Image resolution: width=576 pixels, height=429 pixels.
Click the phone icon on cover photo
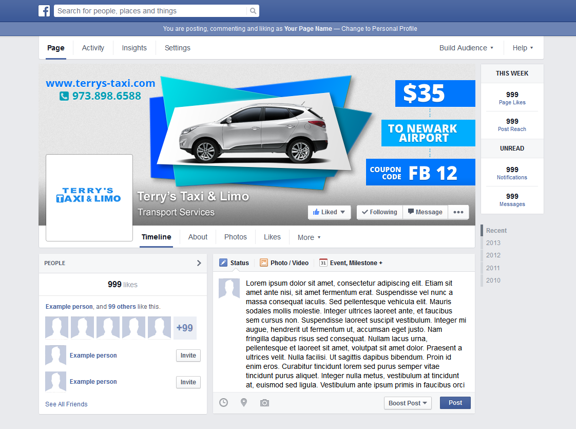coord(64,96)
